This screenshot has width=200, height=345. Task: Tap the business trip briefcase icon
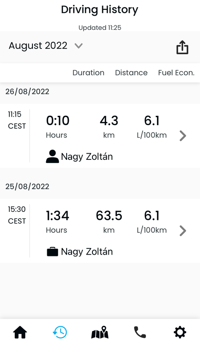pyautogui.click(x=52, y=252)
